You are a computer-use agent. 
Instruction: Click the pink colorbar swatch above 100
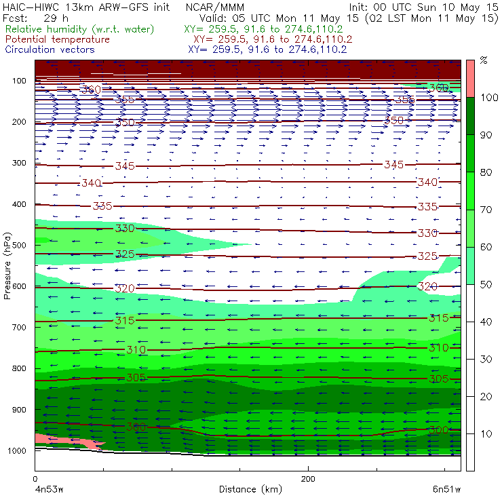click(470, 79)
